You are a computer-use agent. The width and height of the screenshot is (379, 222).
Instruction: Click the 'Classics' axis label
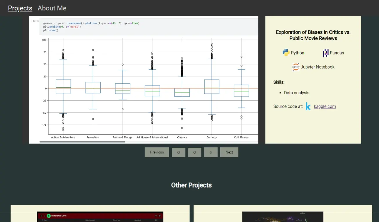(x=182, y=137)
